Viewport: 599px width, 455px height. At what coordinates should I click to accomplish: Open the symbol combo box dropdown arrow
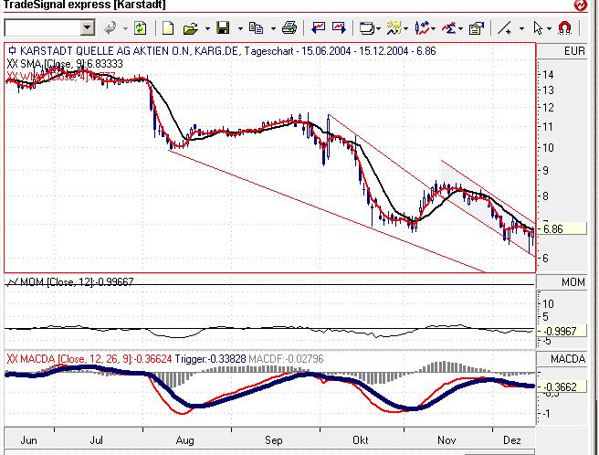(x=88, y=28)
